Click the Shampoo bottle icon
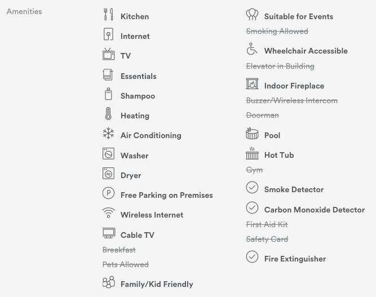 [108, 94]
